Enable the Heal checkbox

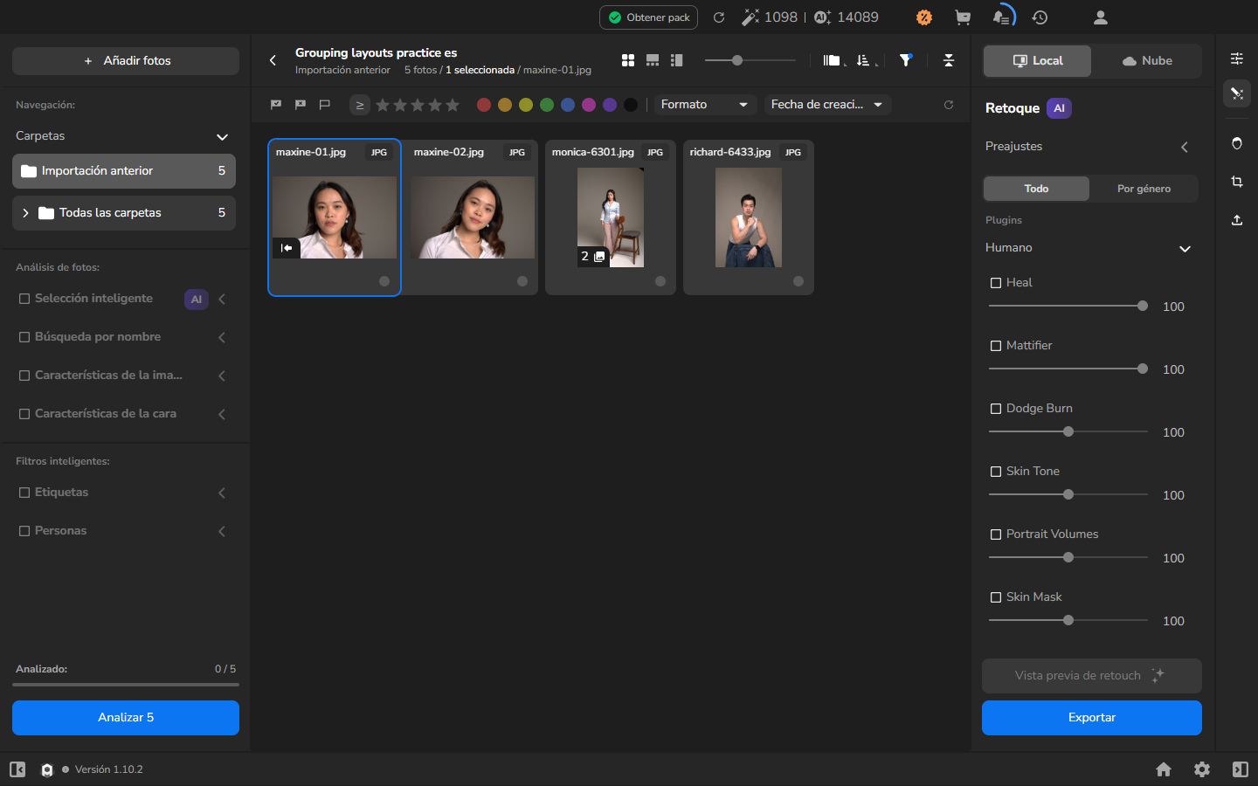[996, 283]
